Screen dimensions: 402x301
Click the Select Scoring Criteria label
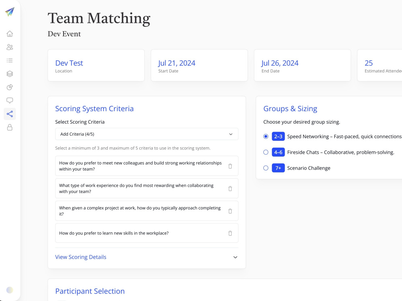pyautogui.click(x=80, y=122)
